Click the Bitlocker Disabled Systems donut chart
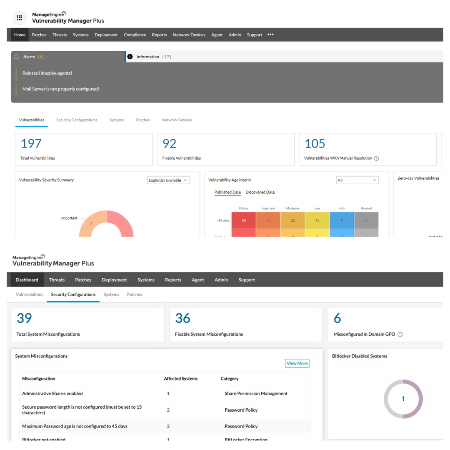Screen dimensions: 450x450 403,399
